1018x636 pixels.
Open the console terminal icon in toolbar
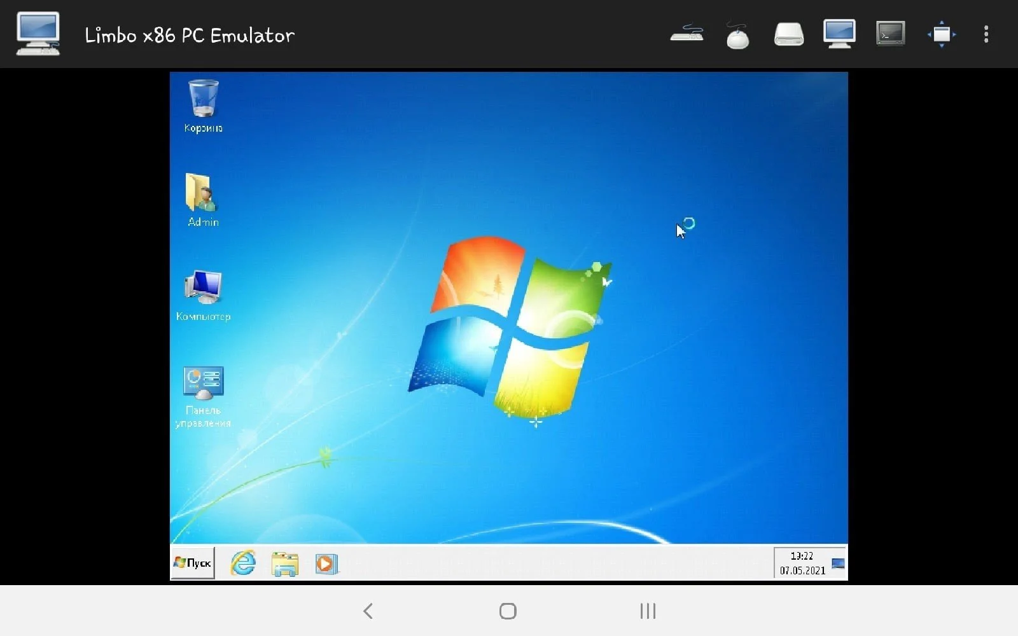click(890, 34)
